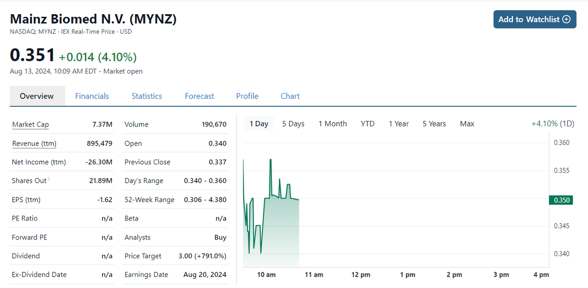Click the main price figure 0.351
Screen dimensions: 588x288
(32, 55)
